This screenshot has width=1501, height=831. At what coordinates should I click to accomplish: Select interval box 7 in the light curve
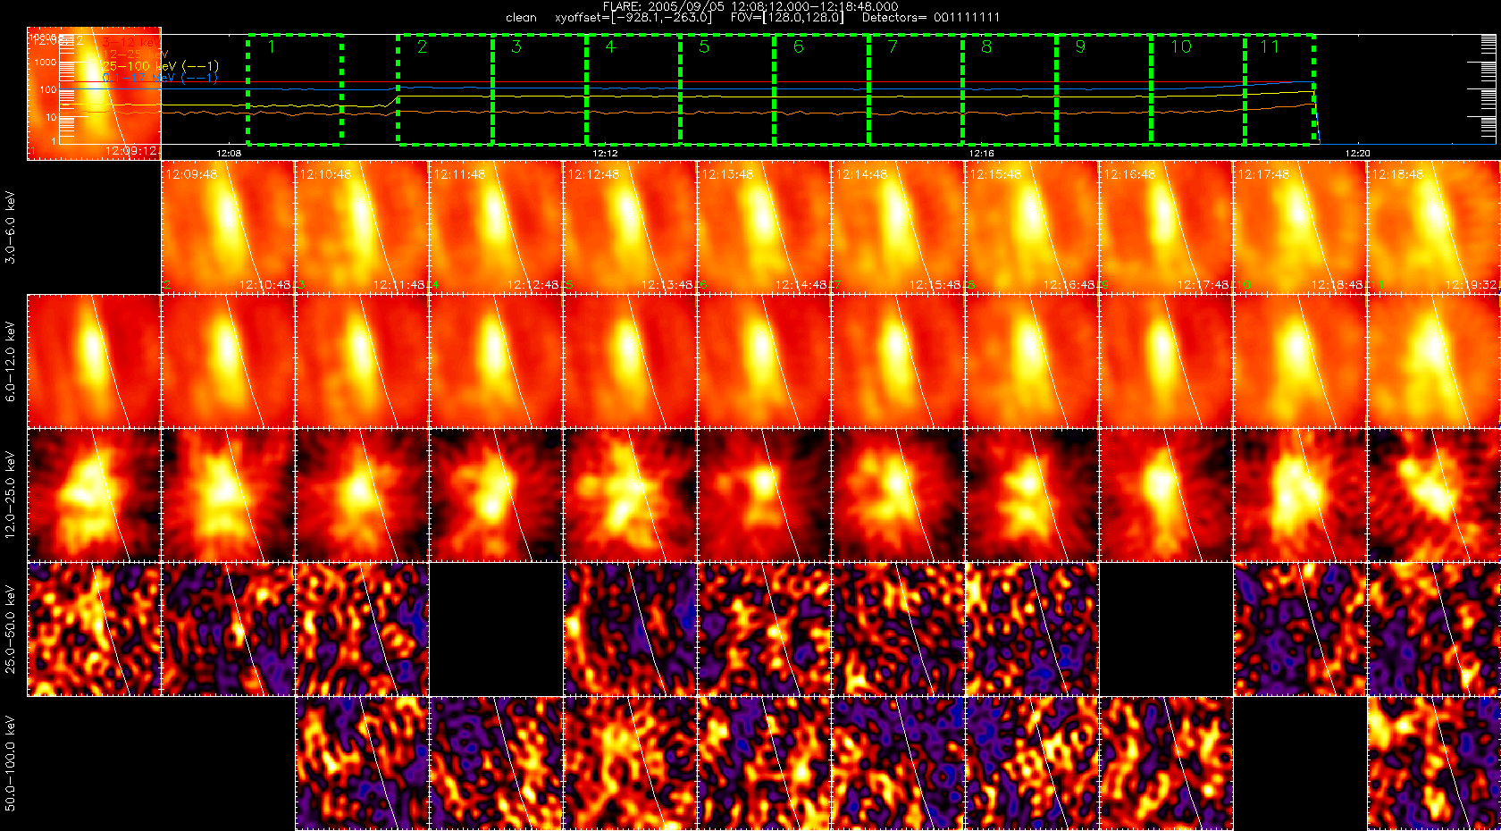click(916, 89)
